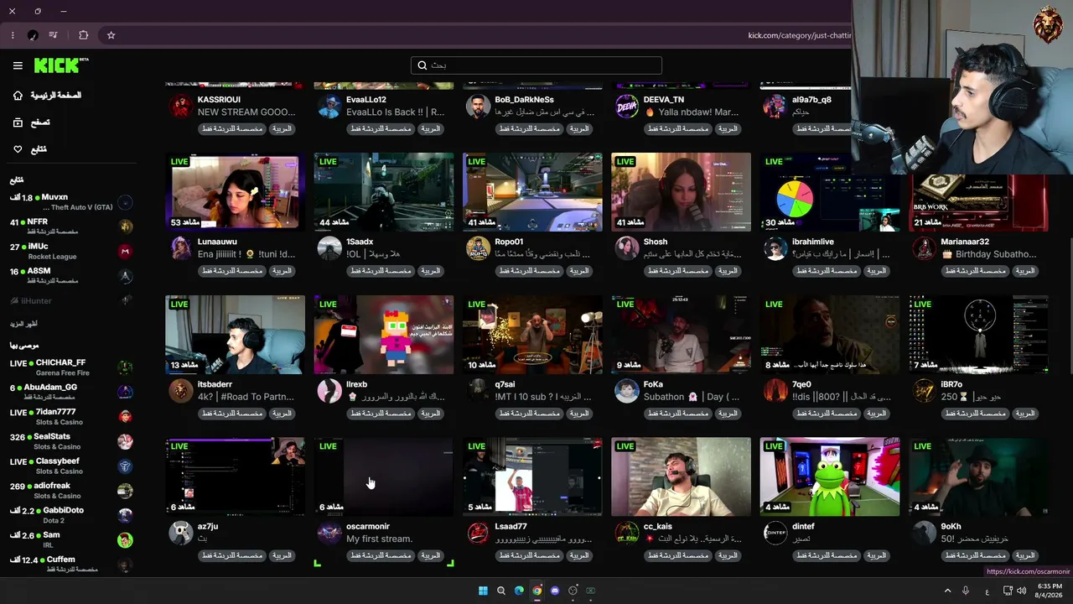Screen dimensions: 1073x604
Task: Bookmark this page with the star icon
Action: tap(111, 35)
